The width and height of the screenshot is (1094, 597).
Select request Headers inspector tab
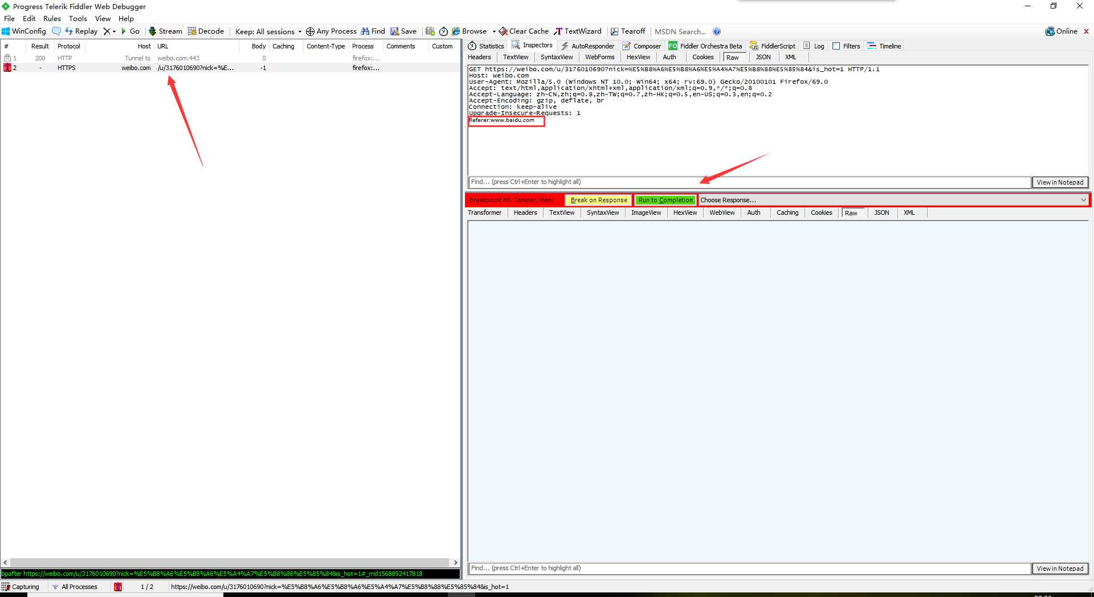click(x=479, y=57)
